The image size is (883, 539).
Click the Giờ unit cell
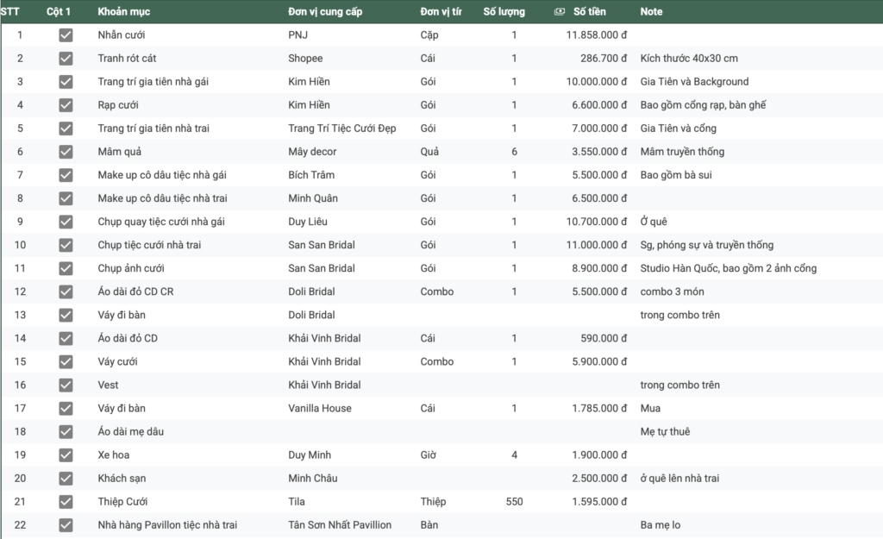[x=428, y=454]
